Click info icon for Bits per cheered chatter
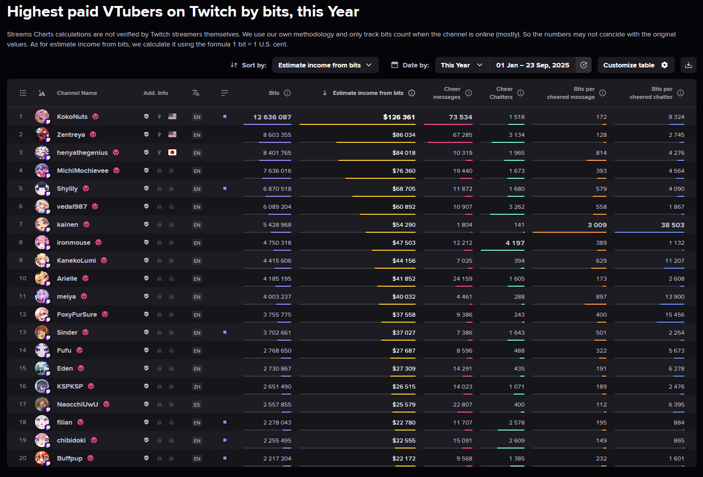The height and width of the screenshot is (477, 703). coord(681,93)
